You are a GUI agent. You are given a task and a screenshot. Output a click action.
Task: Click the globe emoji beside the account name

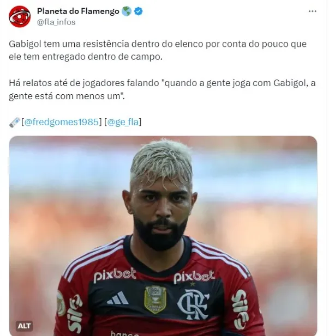[127, 11]
